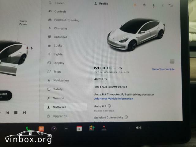Click the orange software download icon
196x147 pixels.
pos(135,5)
